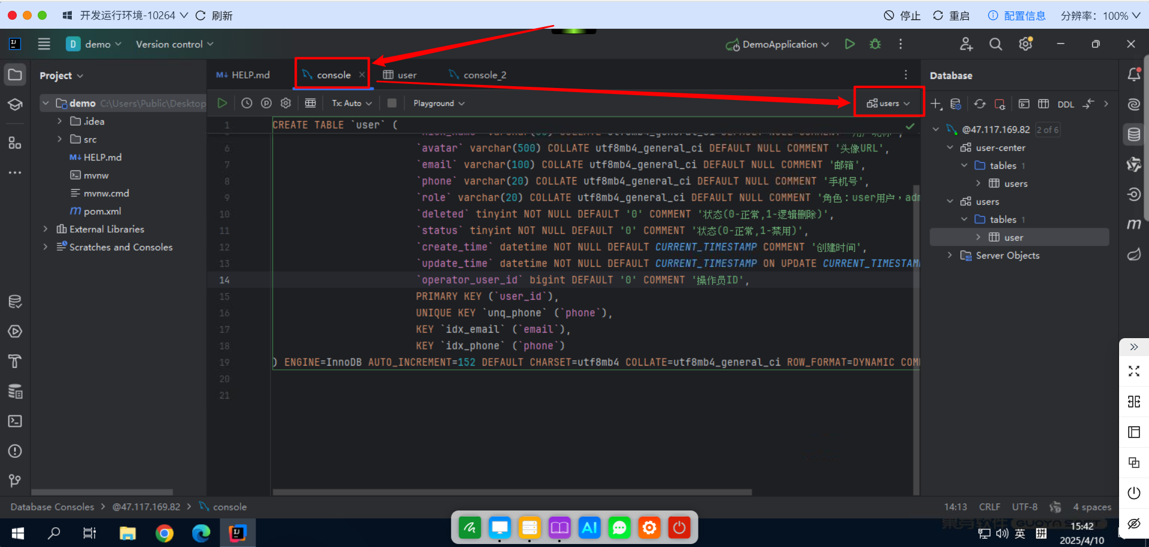Open the Playground resolve mode dropdown

pos(439,103)
